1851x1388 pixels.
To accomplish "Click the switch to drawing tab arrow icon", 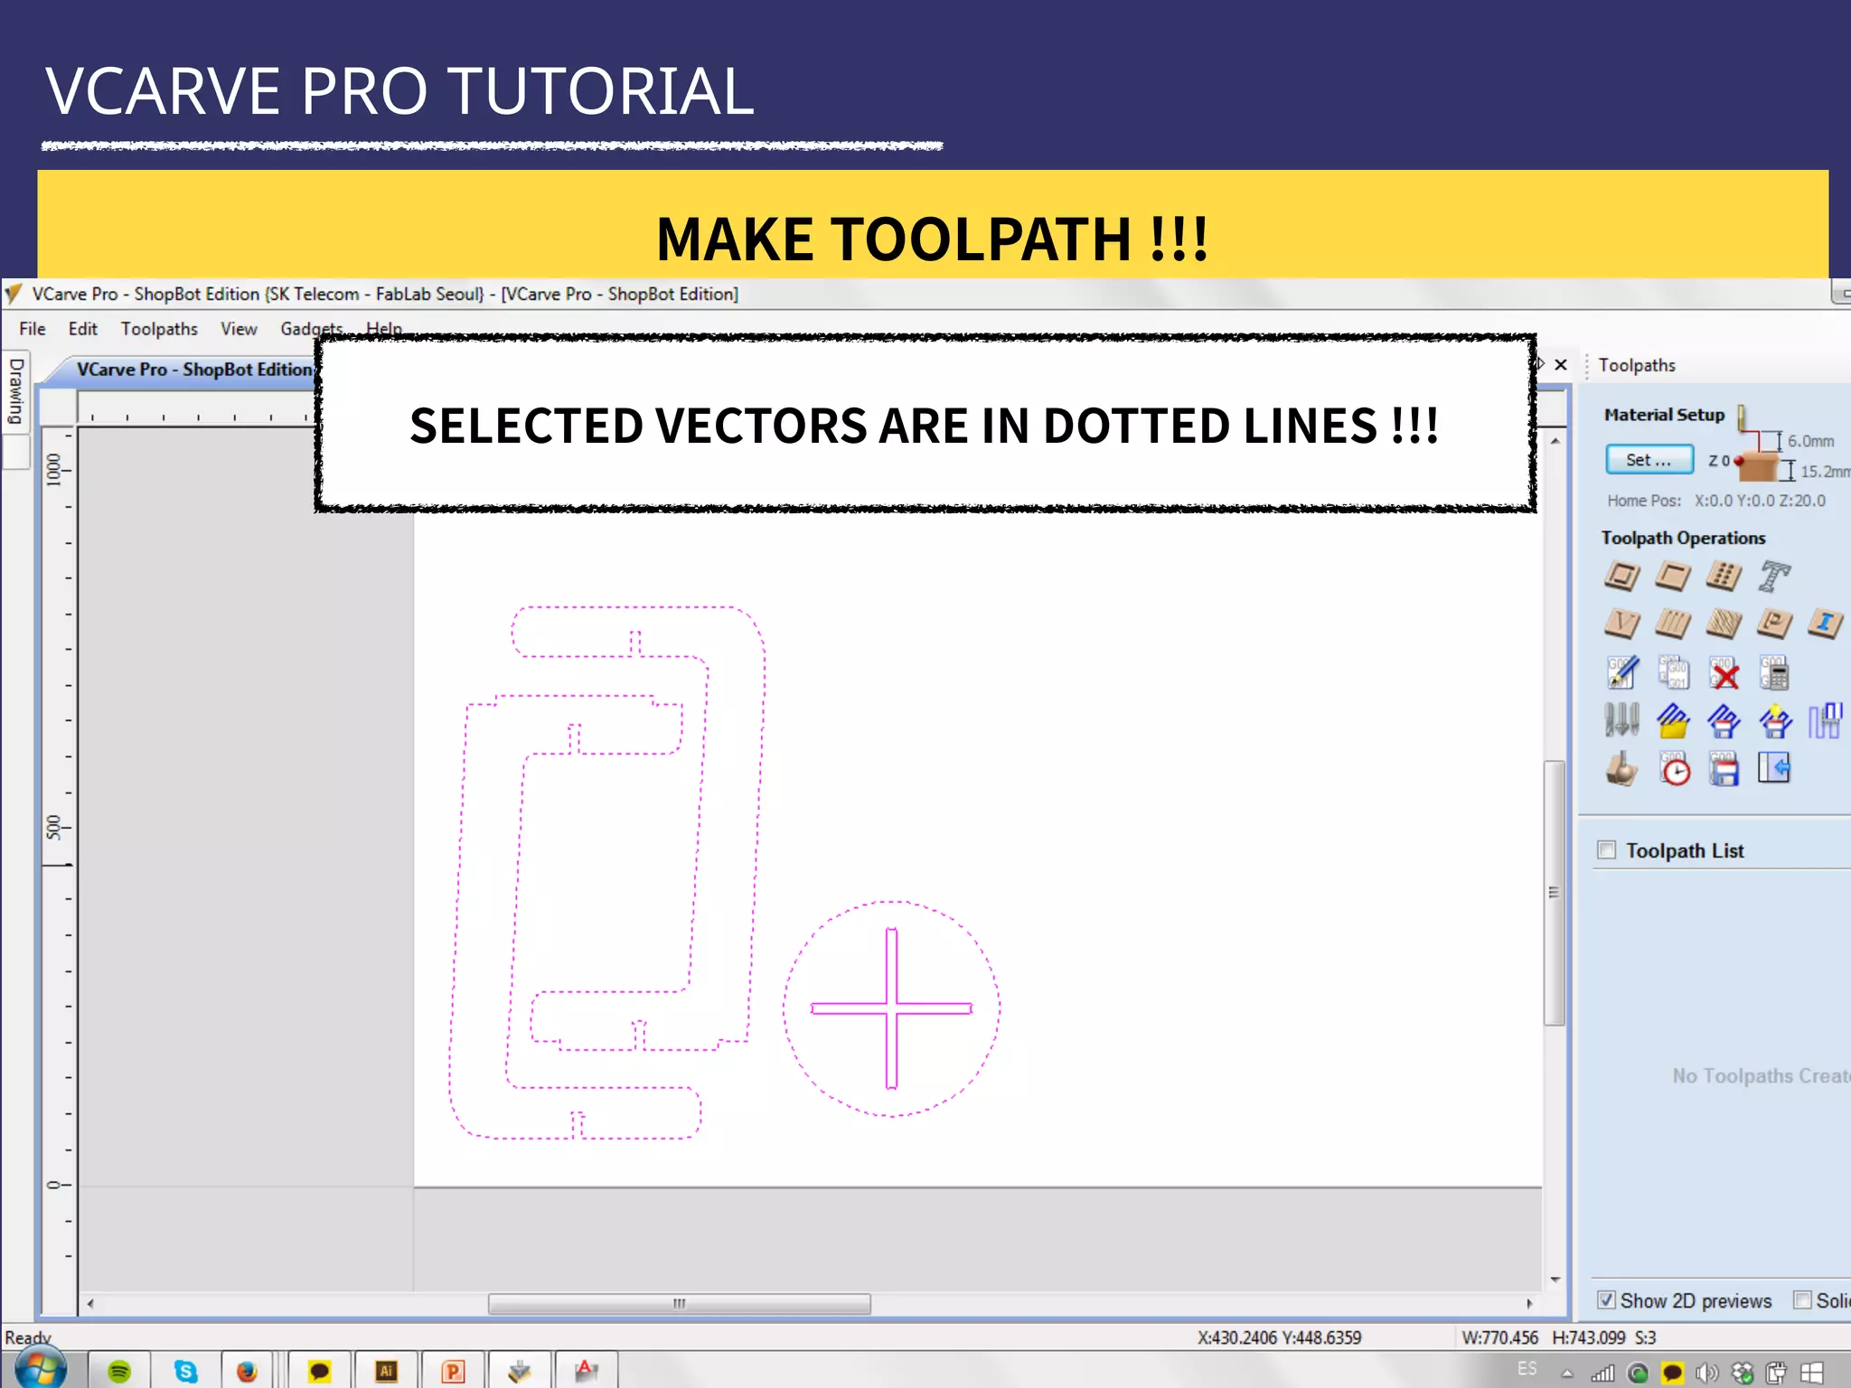I will pyautogui.click(x=1774, y=769).
